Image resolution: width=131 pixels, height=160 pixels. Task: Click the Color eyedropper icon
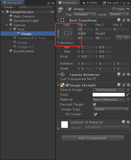pyautogui.click(x=128, y=95)
